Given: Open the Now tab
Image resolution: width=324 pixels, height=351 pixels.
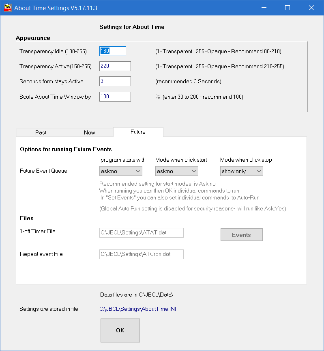Looking at the screenshot, I should (x=89, y=132).
